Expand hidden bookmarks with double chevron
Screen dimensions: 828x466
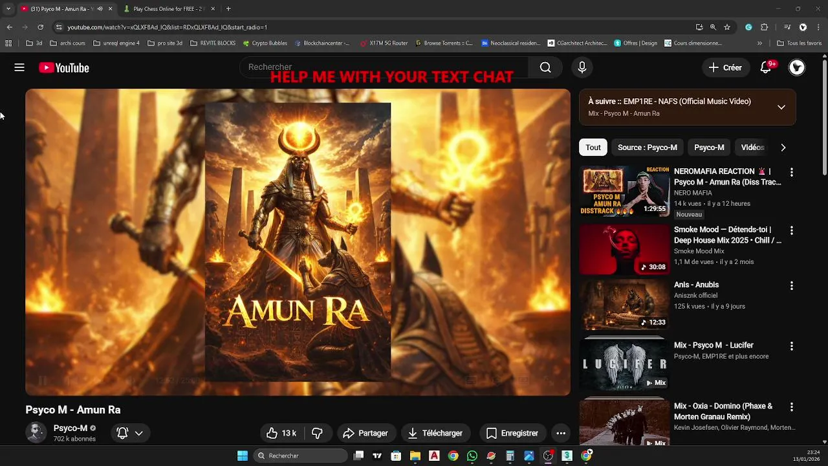(759, 43)
